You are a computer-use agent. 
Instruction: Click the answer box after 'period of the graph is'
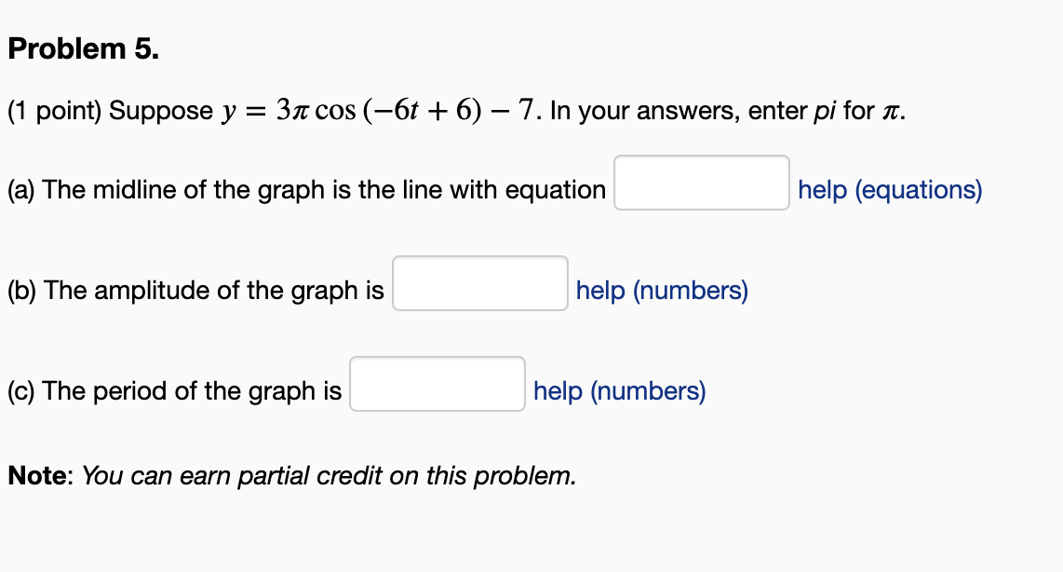coord(437,385)
